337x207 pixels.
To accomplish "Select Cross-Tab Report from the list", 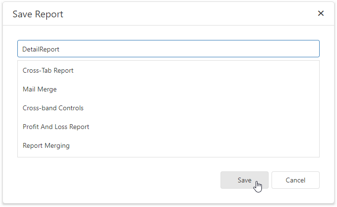I will [48, 70].
